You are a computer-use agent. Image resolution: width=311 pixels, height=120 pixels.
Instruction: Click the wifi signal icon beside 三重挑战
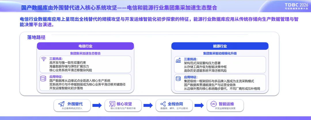(44, 59)
